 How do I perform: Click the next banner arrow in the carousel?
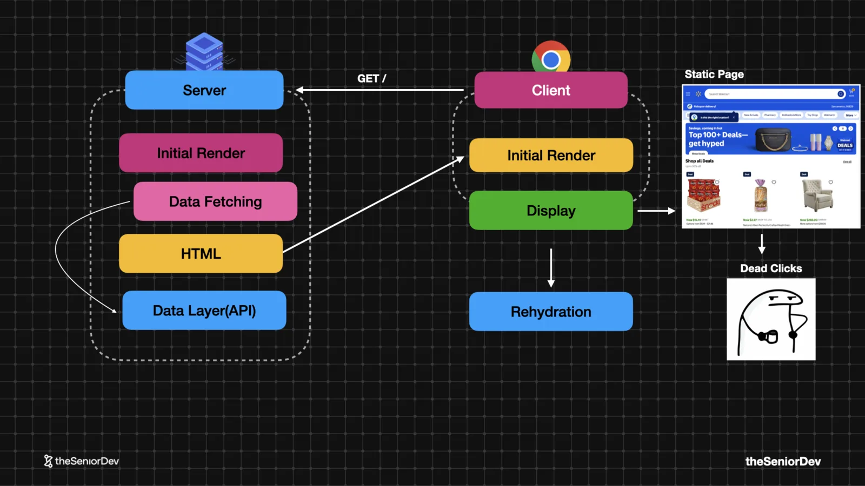pyautogui.click(x=851, y=129)
